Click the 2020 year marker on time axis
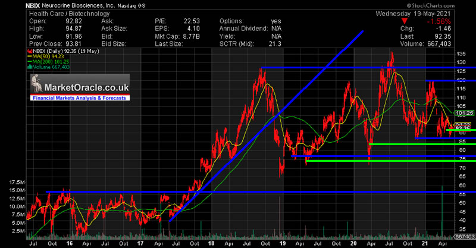Screen dimensions: 476x248 tap(353, 243)
